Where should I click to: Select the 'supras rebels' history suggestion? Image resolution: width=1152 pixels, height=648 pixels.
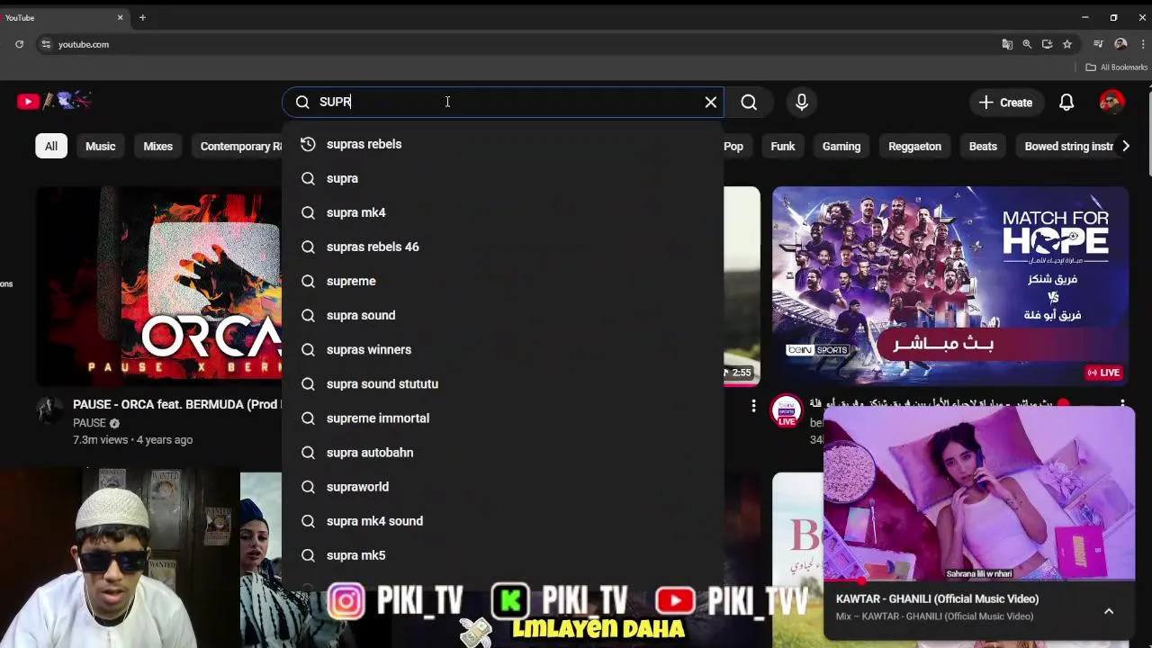pyautogui.click(x=503, y=144)
